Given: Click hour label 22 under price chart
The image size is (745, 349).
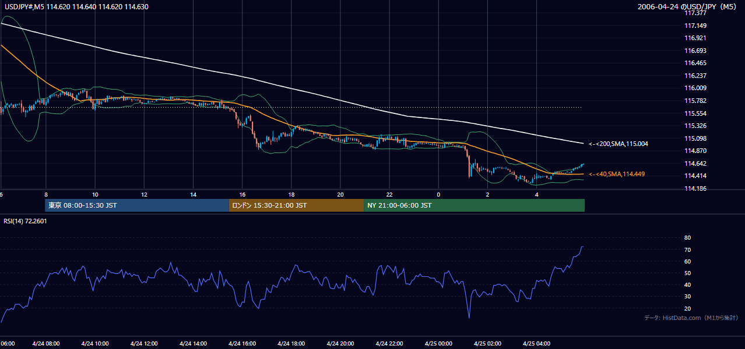Looking at the screenshot, I should (x=390, y=194).
